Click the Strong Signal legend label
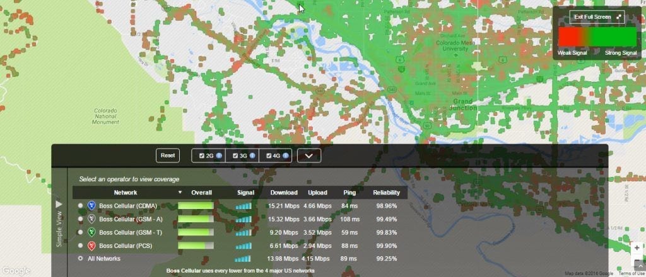 click(621, 53)
